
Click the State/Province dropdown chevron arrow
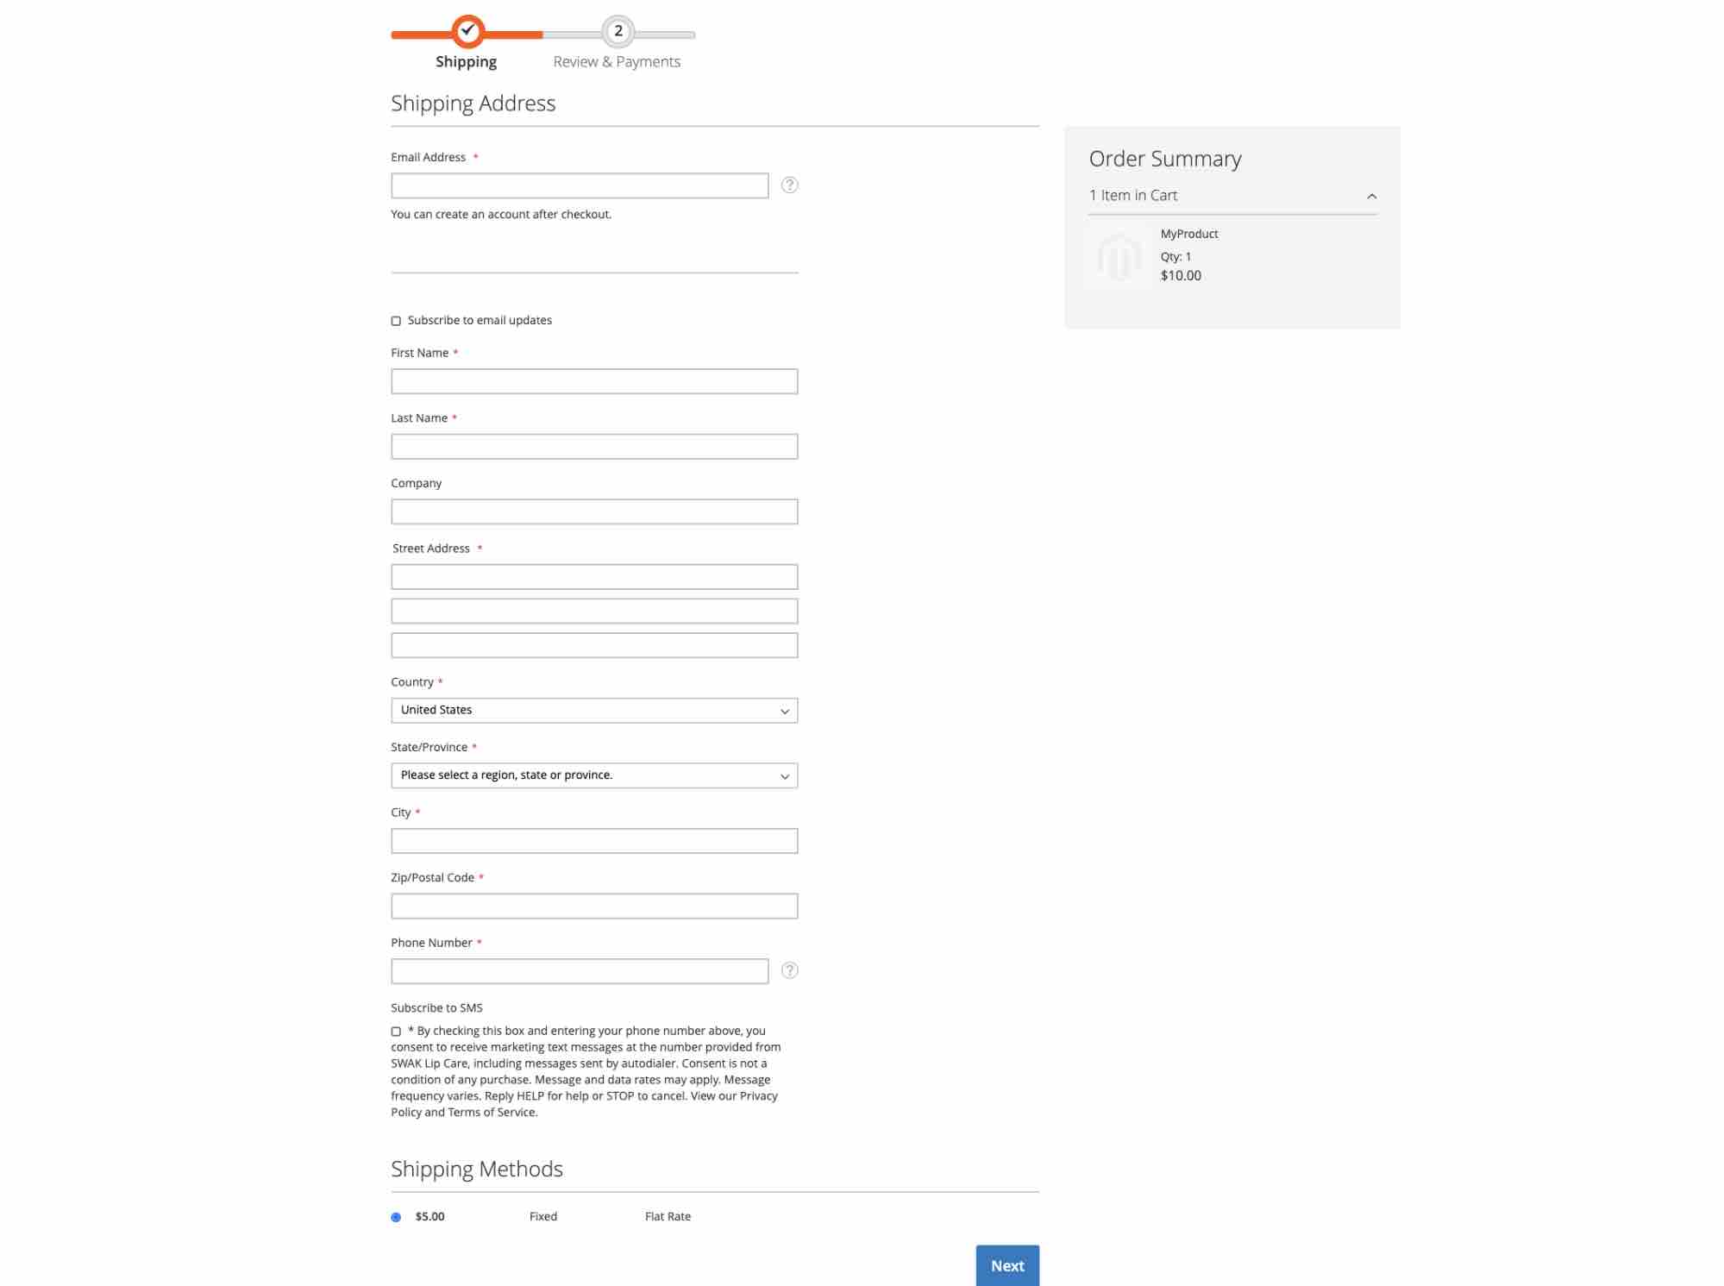[x=783, y=775]
